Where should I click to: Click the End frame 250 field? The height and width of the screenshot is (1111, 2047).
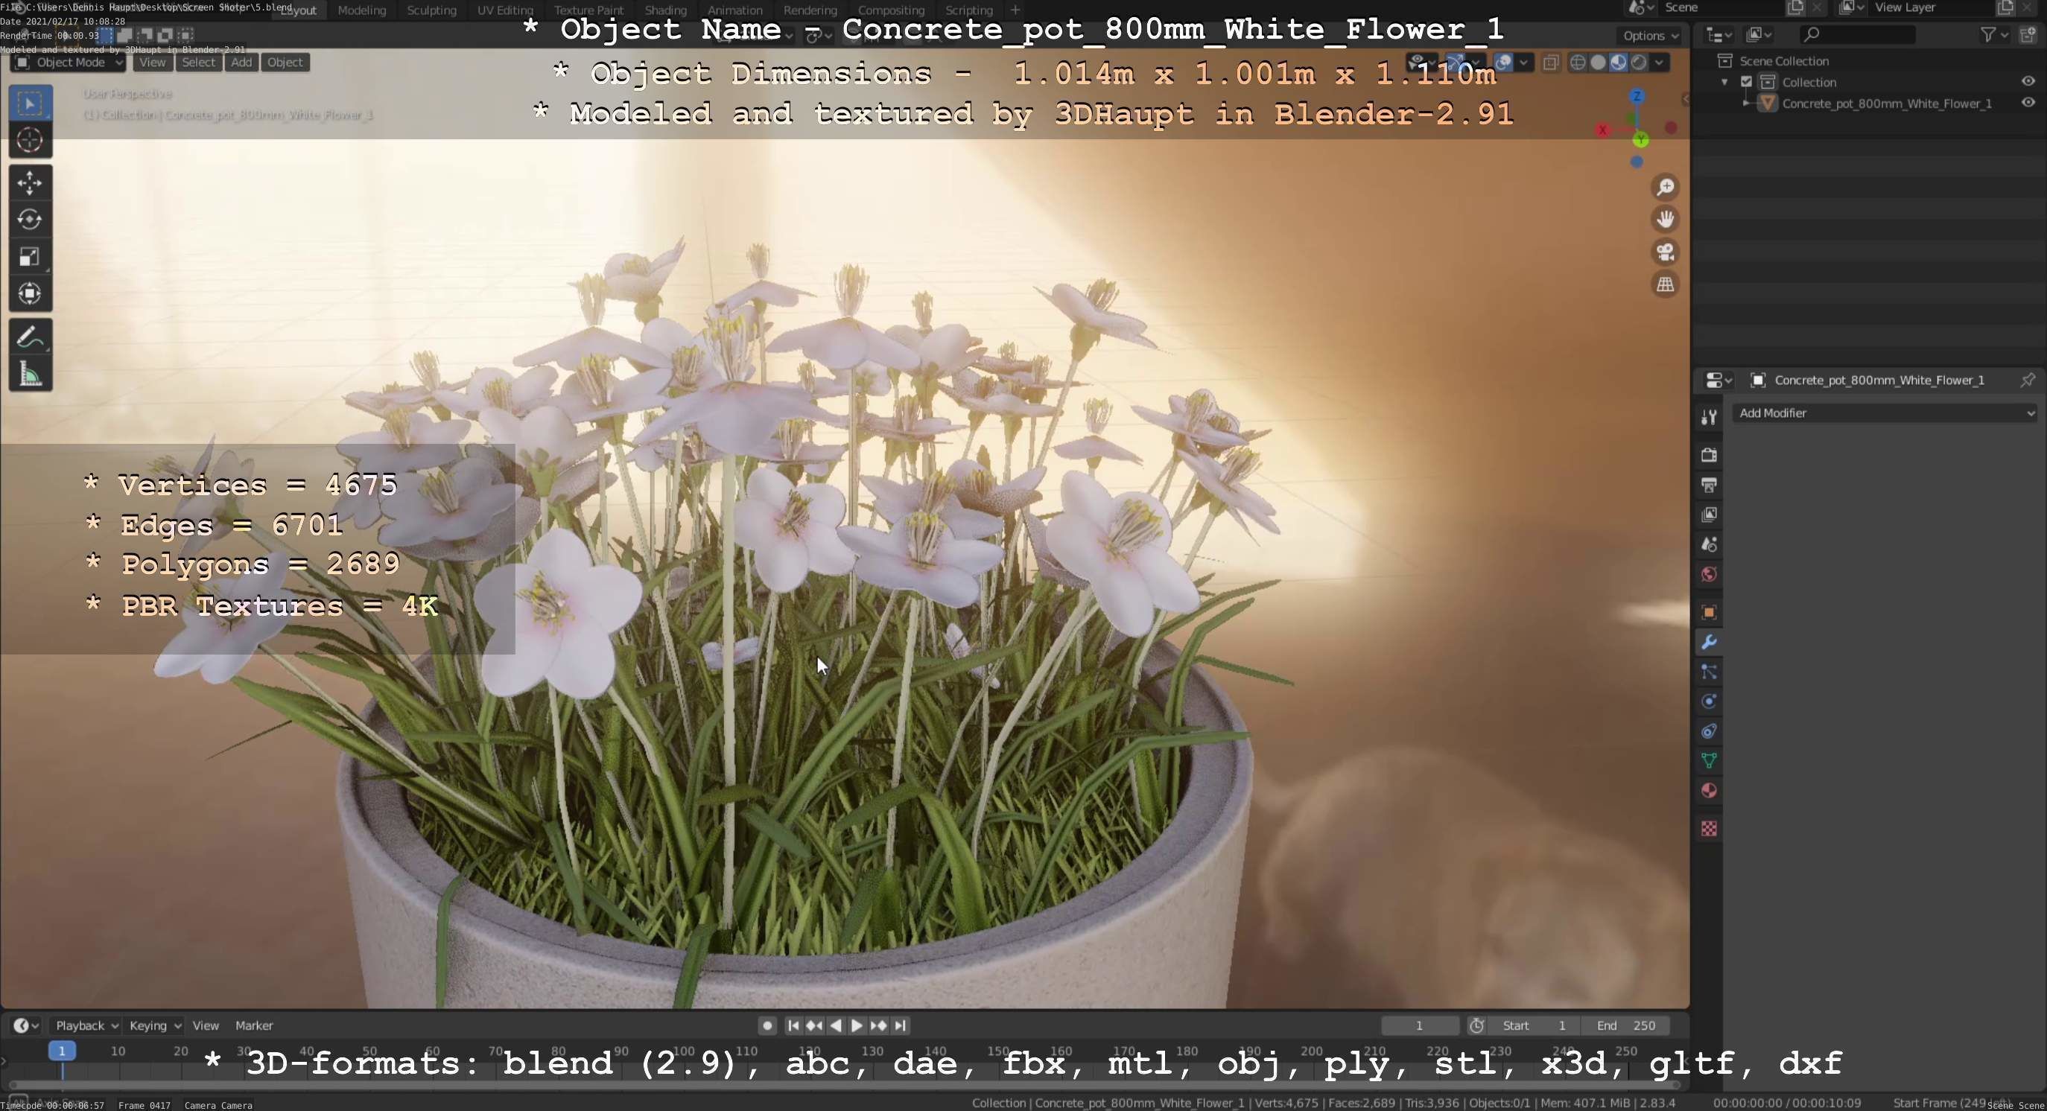[1625, 1025]
